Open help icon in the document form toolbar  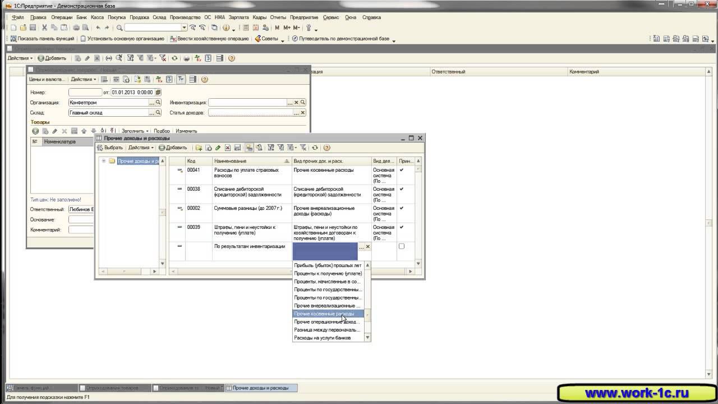204,79
